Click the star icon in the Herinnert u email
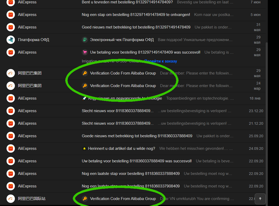 click(x=84, y=148)
